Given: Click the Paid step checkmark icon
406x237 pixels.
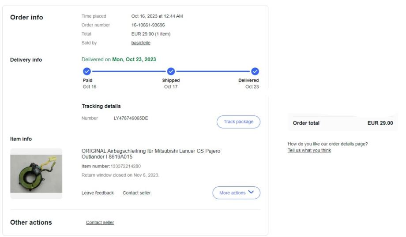Looking at the screenshot, I should pyautogui.click(x=86, y=71).
